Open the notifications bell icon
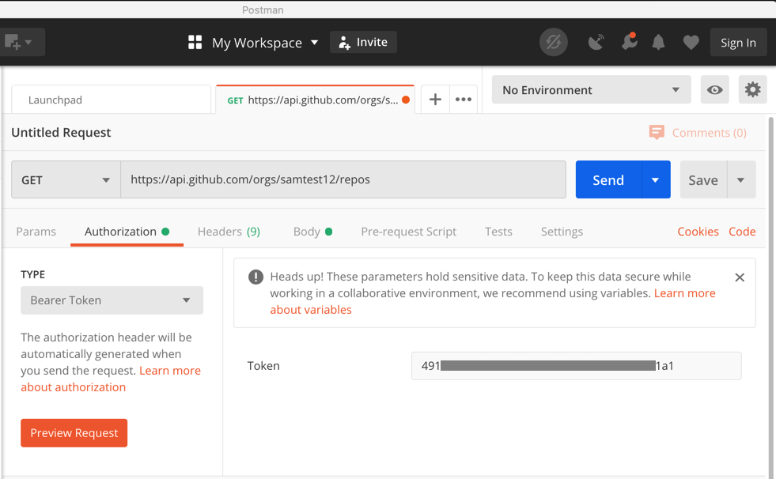This screenshot has height=479, width=776. (658, 43)
